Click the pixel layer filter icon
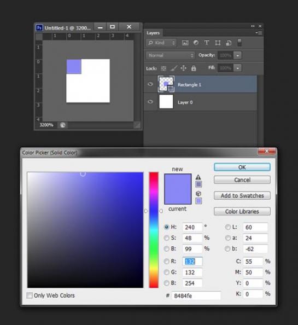 [x=185, y=43]
